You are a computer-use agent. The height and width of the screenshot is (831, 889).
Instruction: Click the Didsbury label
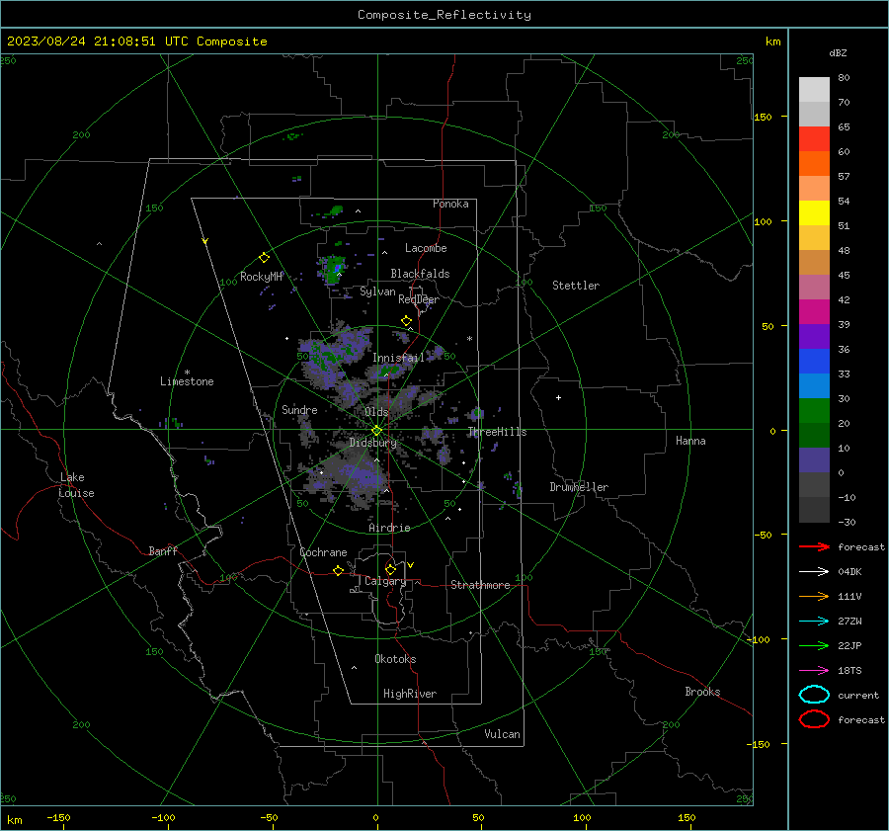pos(372,443)
